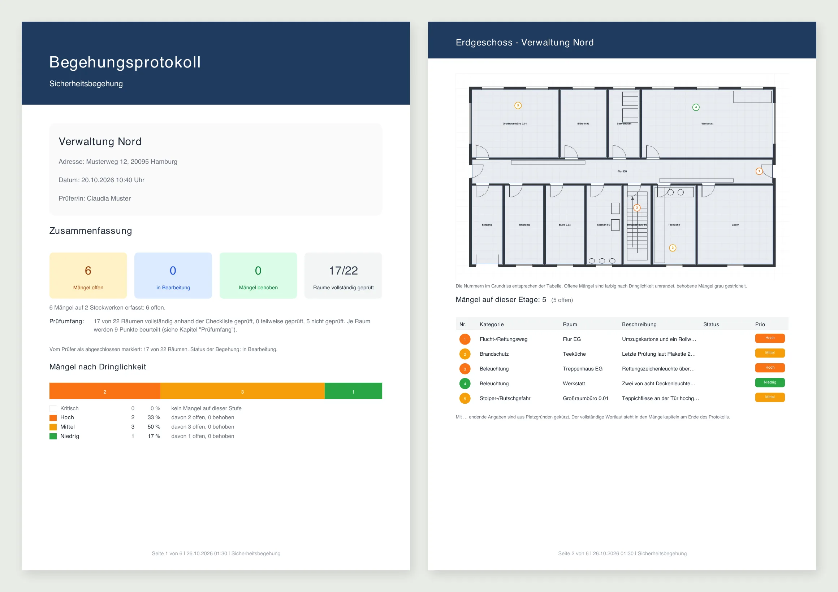The image size is (838, 592).
Task: Click Mittel badge in Teeküche row
Action: coord(770,353)
